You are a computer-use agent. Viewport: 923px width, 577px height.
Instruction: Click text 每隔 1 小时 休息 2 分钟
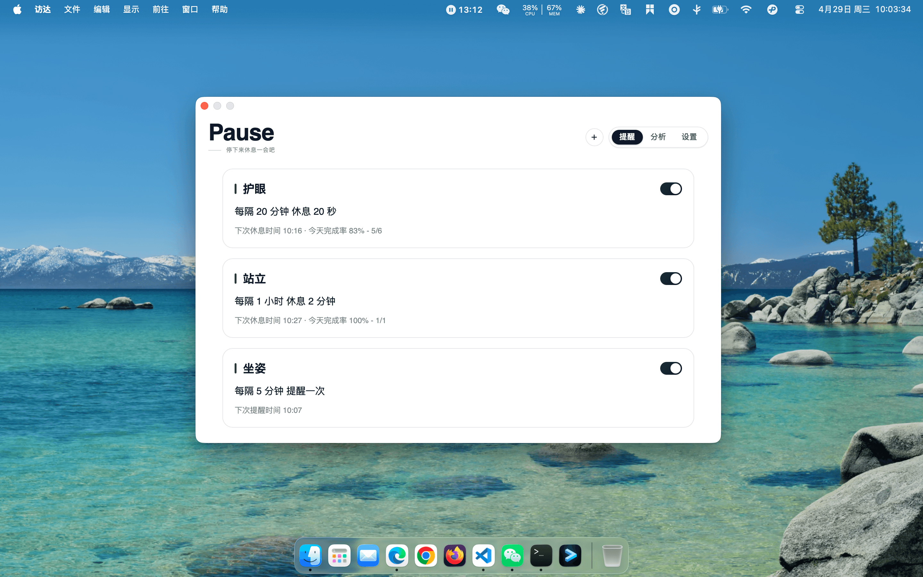(x=285, y=301)
